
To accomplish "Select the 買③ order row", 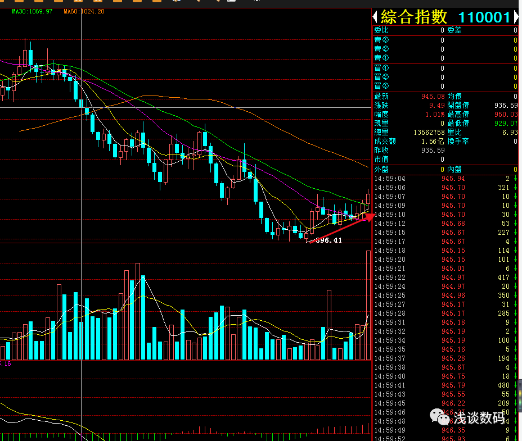I will [x=445, y=86].
